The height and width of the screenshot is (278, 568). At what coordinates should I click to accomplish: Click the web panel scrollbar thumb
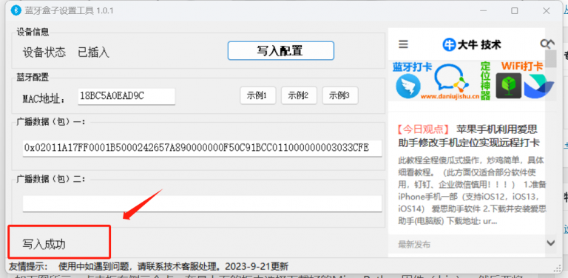[550, 58]
